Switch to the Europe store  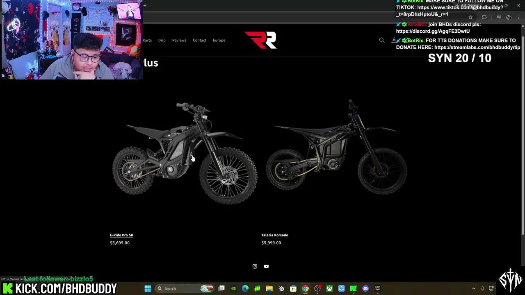(x=219, y=40)
